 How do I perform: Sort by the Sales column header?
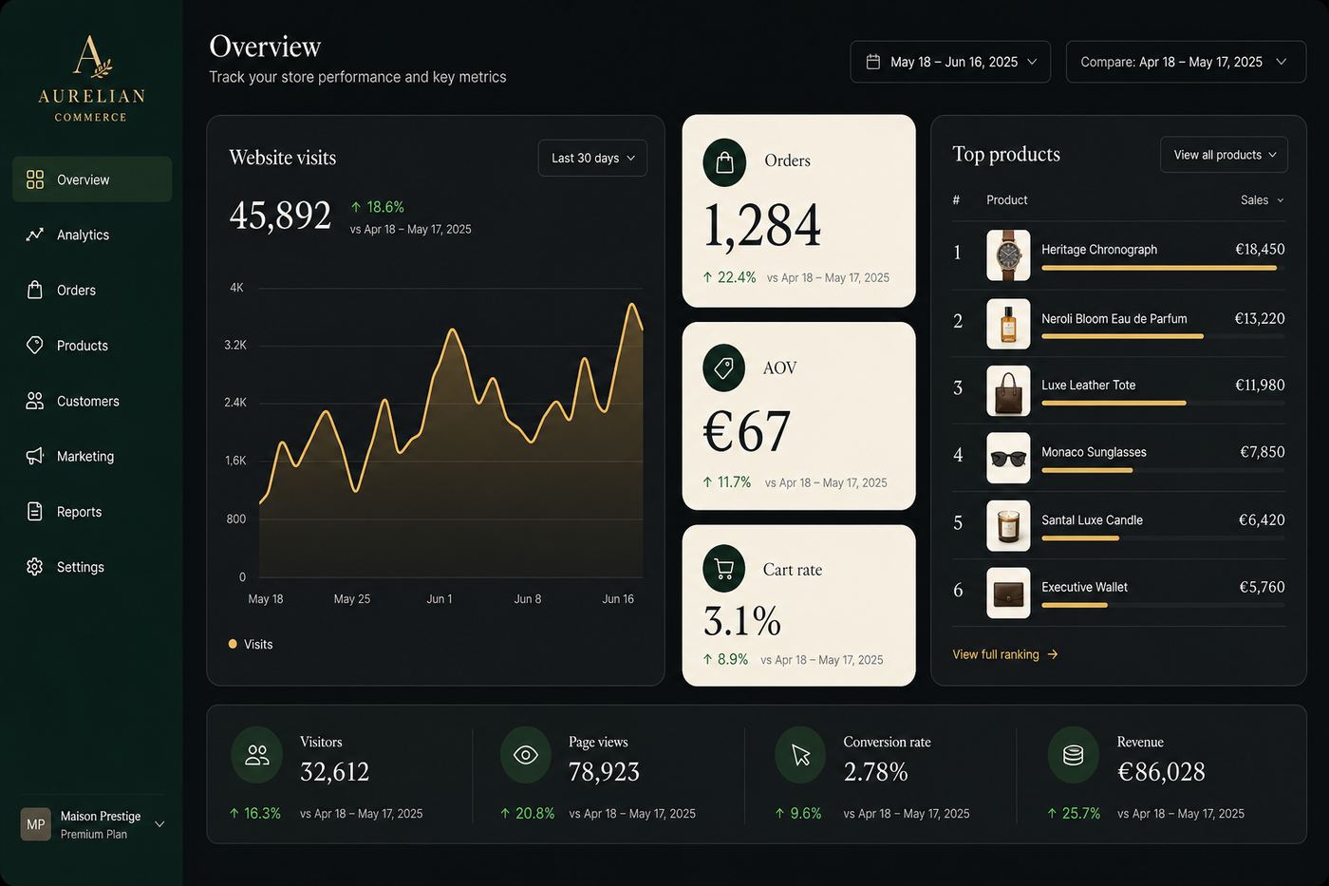1262,200
